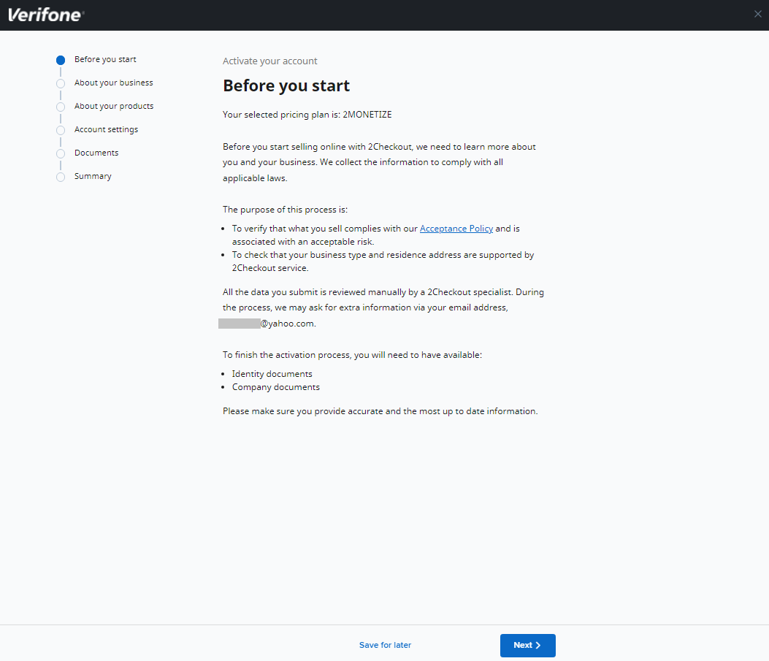This screenshot has height=661, width=769.
Task: Click 'To finish the activation process' line
Action: pos(352,355)
